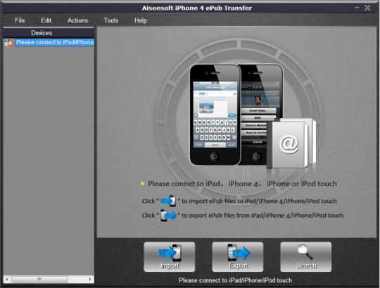Close the ePub Transfer window

pos(367,8)
